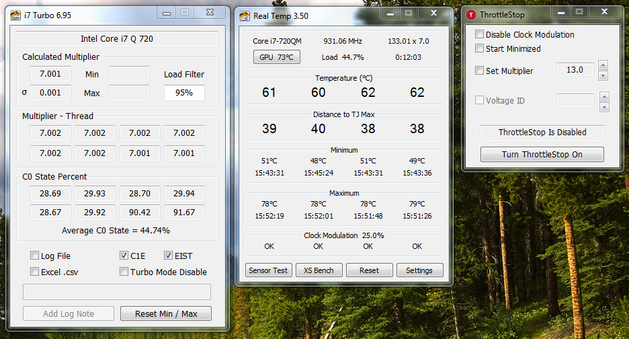Increase Set Multiplier with up arrow
The height and width of the screenshot is (339, 629).
click(x=603, y=65)
